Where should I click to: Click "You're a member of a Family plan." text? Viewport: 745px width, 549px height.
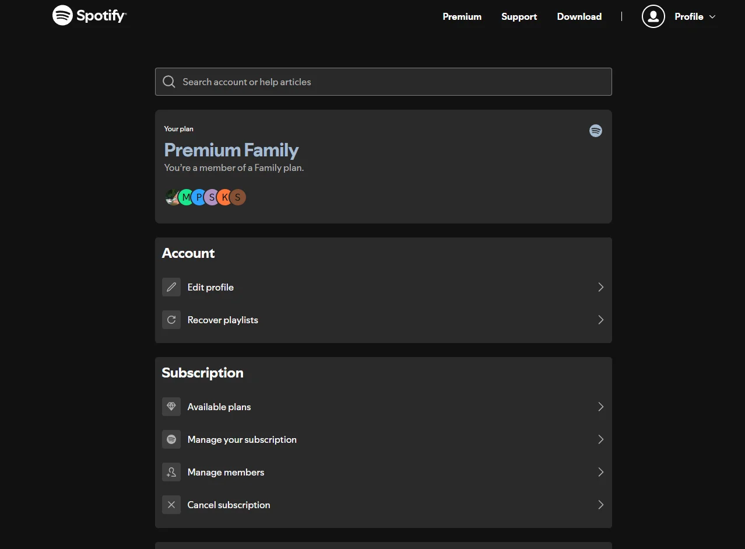tap(234, 167)
